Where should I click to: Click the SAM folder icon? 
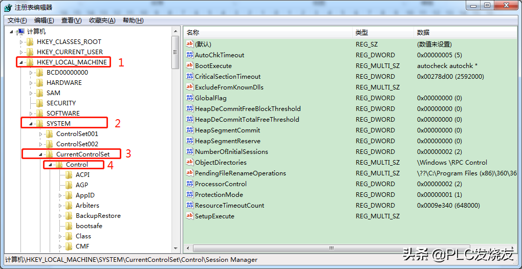(39, 93)
